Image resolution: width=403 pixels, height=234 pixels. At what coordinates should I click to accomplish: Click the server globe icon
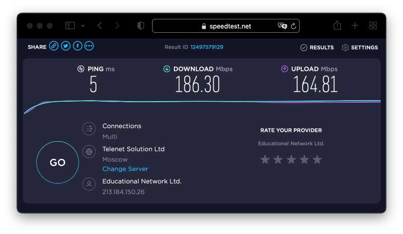point(89,152)
